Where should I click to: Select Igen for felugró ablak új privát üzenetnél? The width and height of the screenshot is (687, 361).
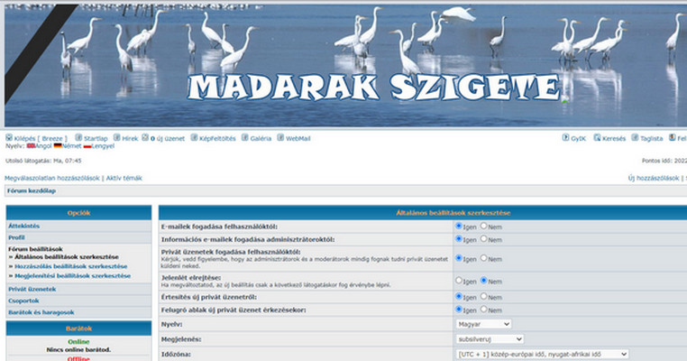pos(459,310)
